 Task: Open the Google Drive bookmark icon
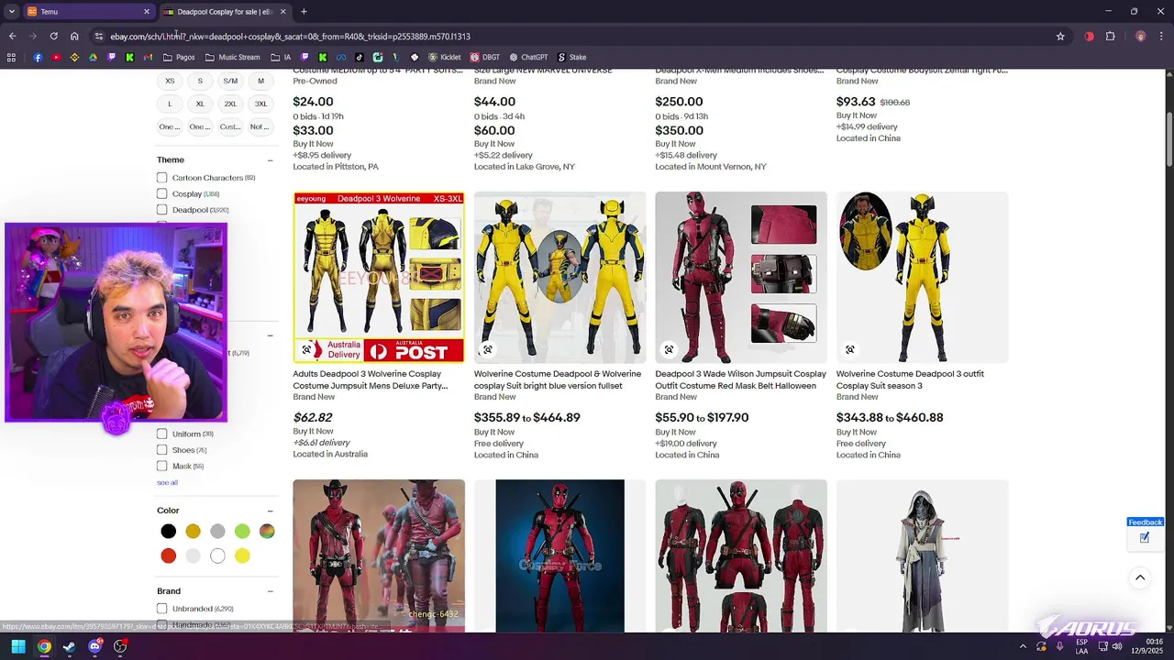(x=93, y=57)
